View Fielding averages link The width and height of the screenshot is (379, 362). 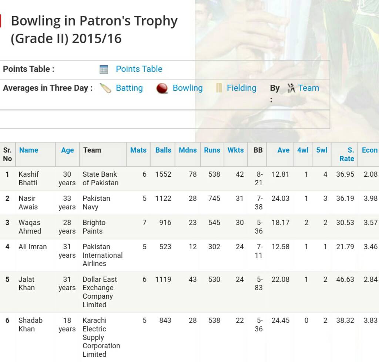241,88
